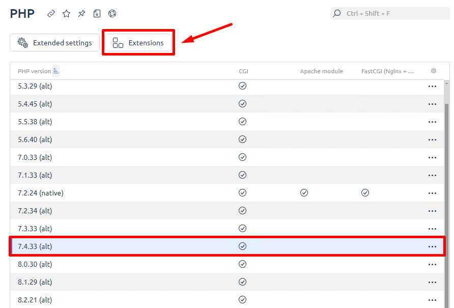Image resolution: width=454 pixels, height=308 pixels.
Task: Click CGI check mark for 7.4.33 (alt)
Action: coord(242,246)
